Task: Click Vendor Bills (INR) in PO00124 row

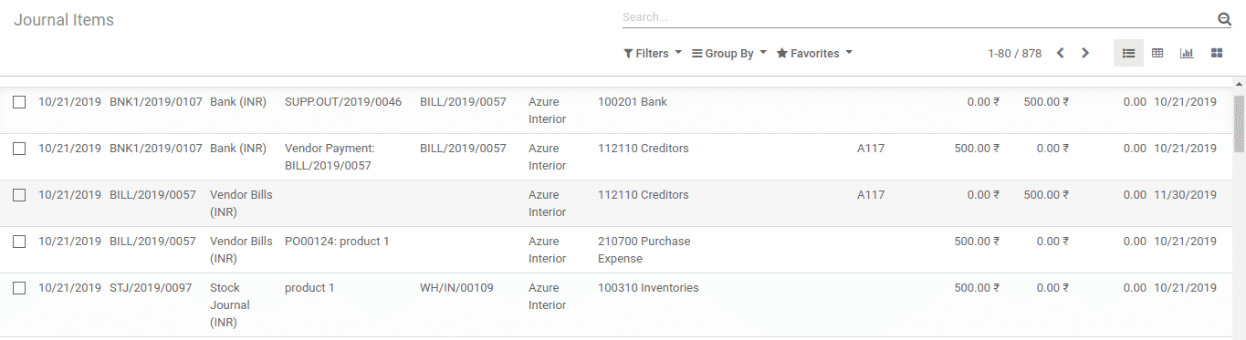Action: (x=241, y=250)
